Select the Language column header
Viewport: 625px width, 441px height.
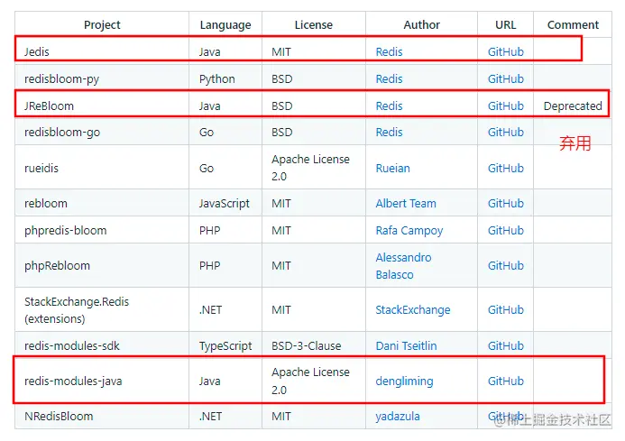coord(225,24)
